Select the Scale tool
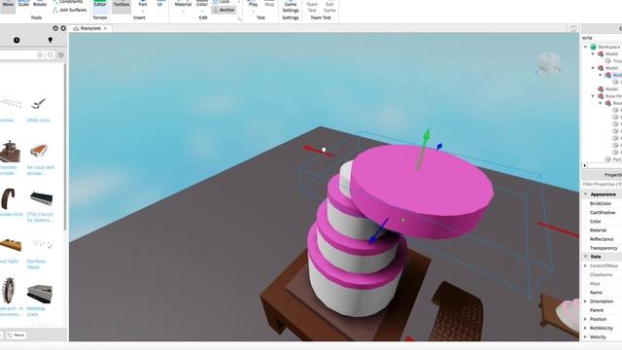The width and height of the screenshot is (622, 350). [x=23, y=4]
